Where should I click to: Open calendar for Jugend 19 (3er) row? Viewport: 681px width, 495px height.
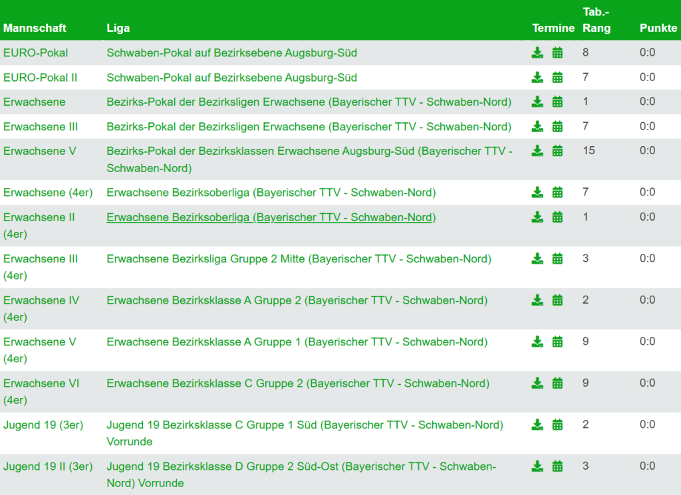tap(557, 425)
